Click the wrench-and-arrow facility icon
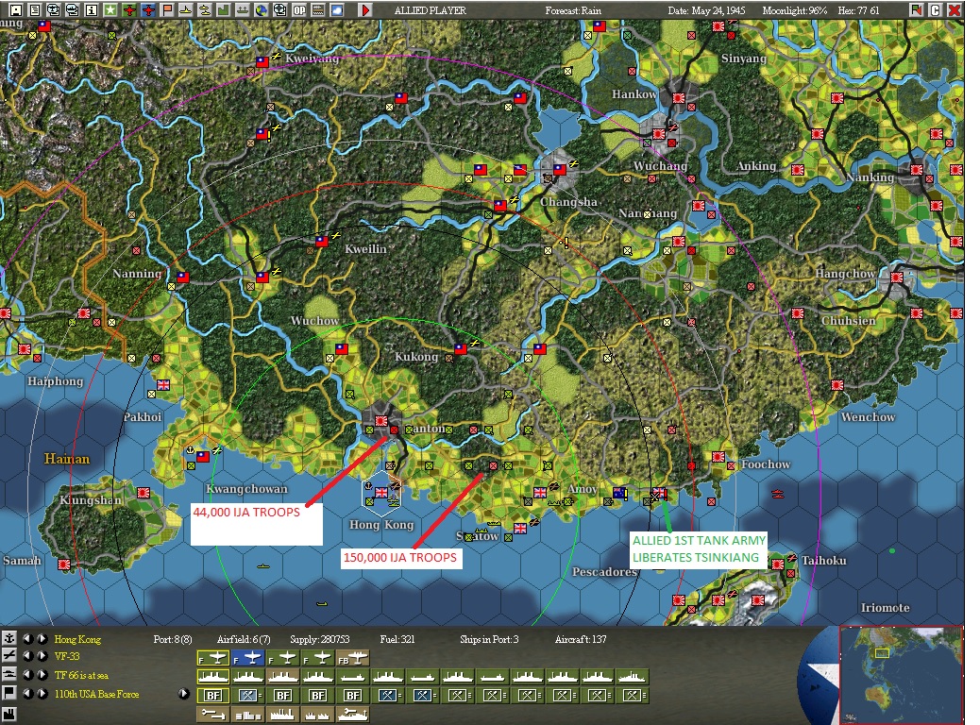 pyautogui.click(x=213, y=714)
